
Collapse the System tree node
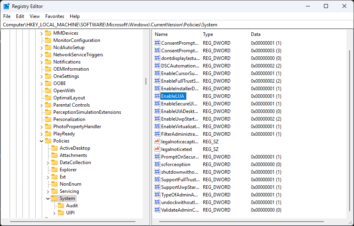click(48, 198)
